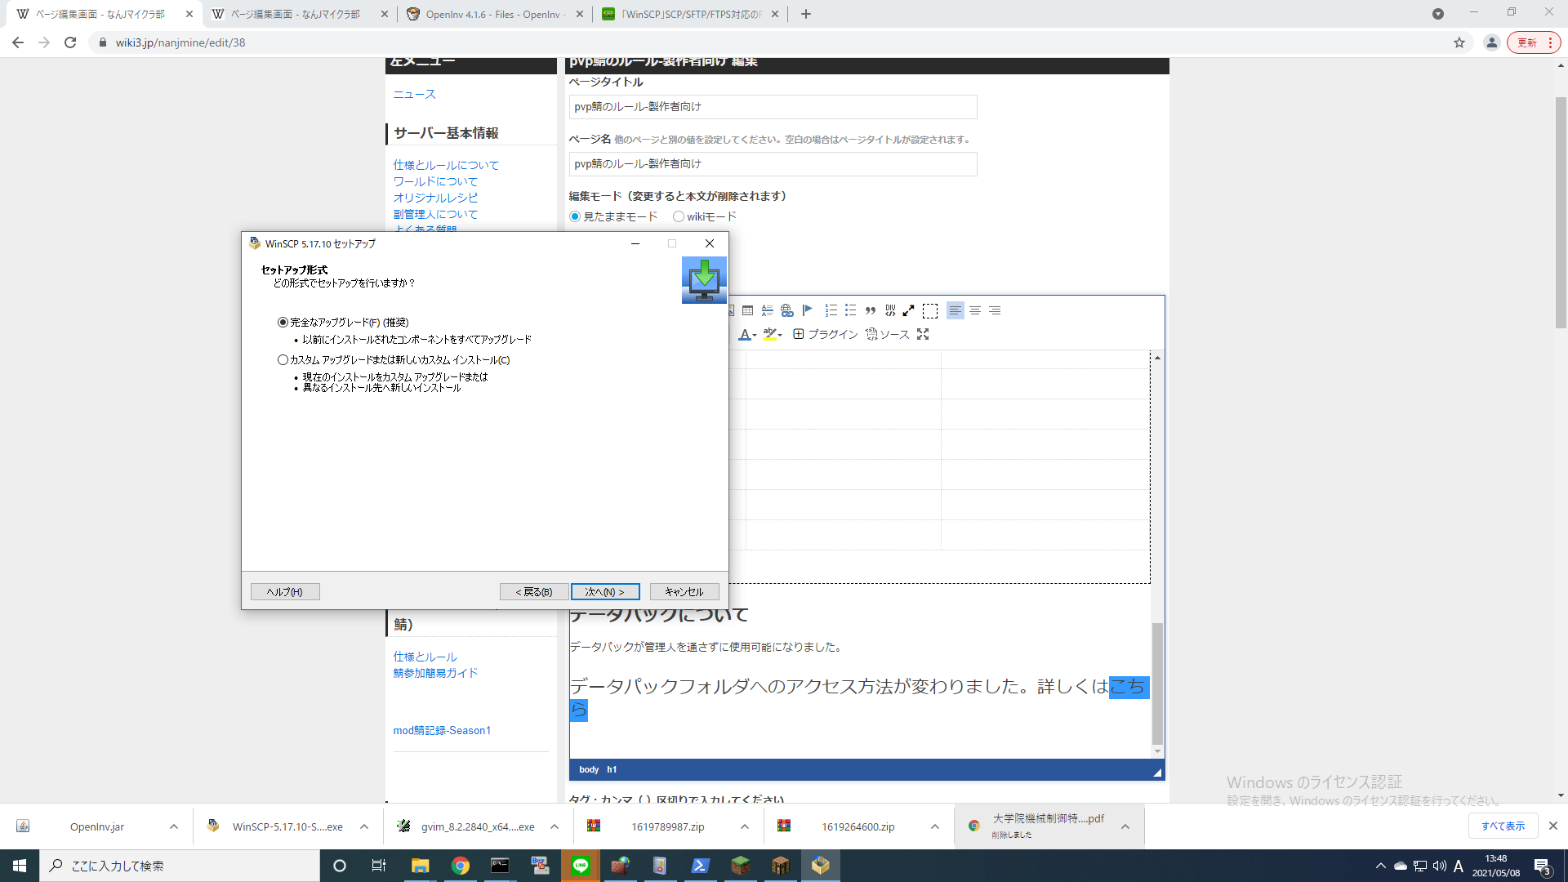
Task: Open the text color dropdown
Action: (747, 334)
